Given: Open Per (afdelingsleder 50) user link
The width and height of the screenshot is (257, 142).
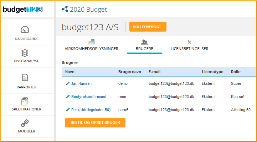Looking at the screenshot, I should coord(91,110).
